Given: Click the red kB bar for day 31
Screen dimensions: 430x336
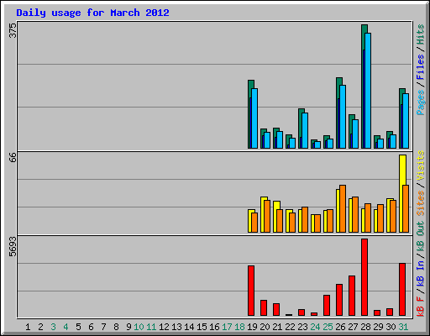Looking at the screenshot, I should (x=402, y=290).
